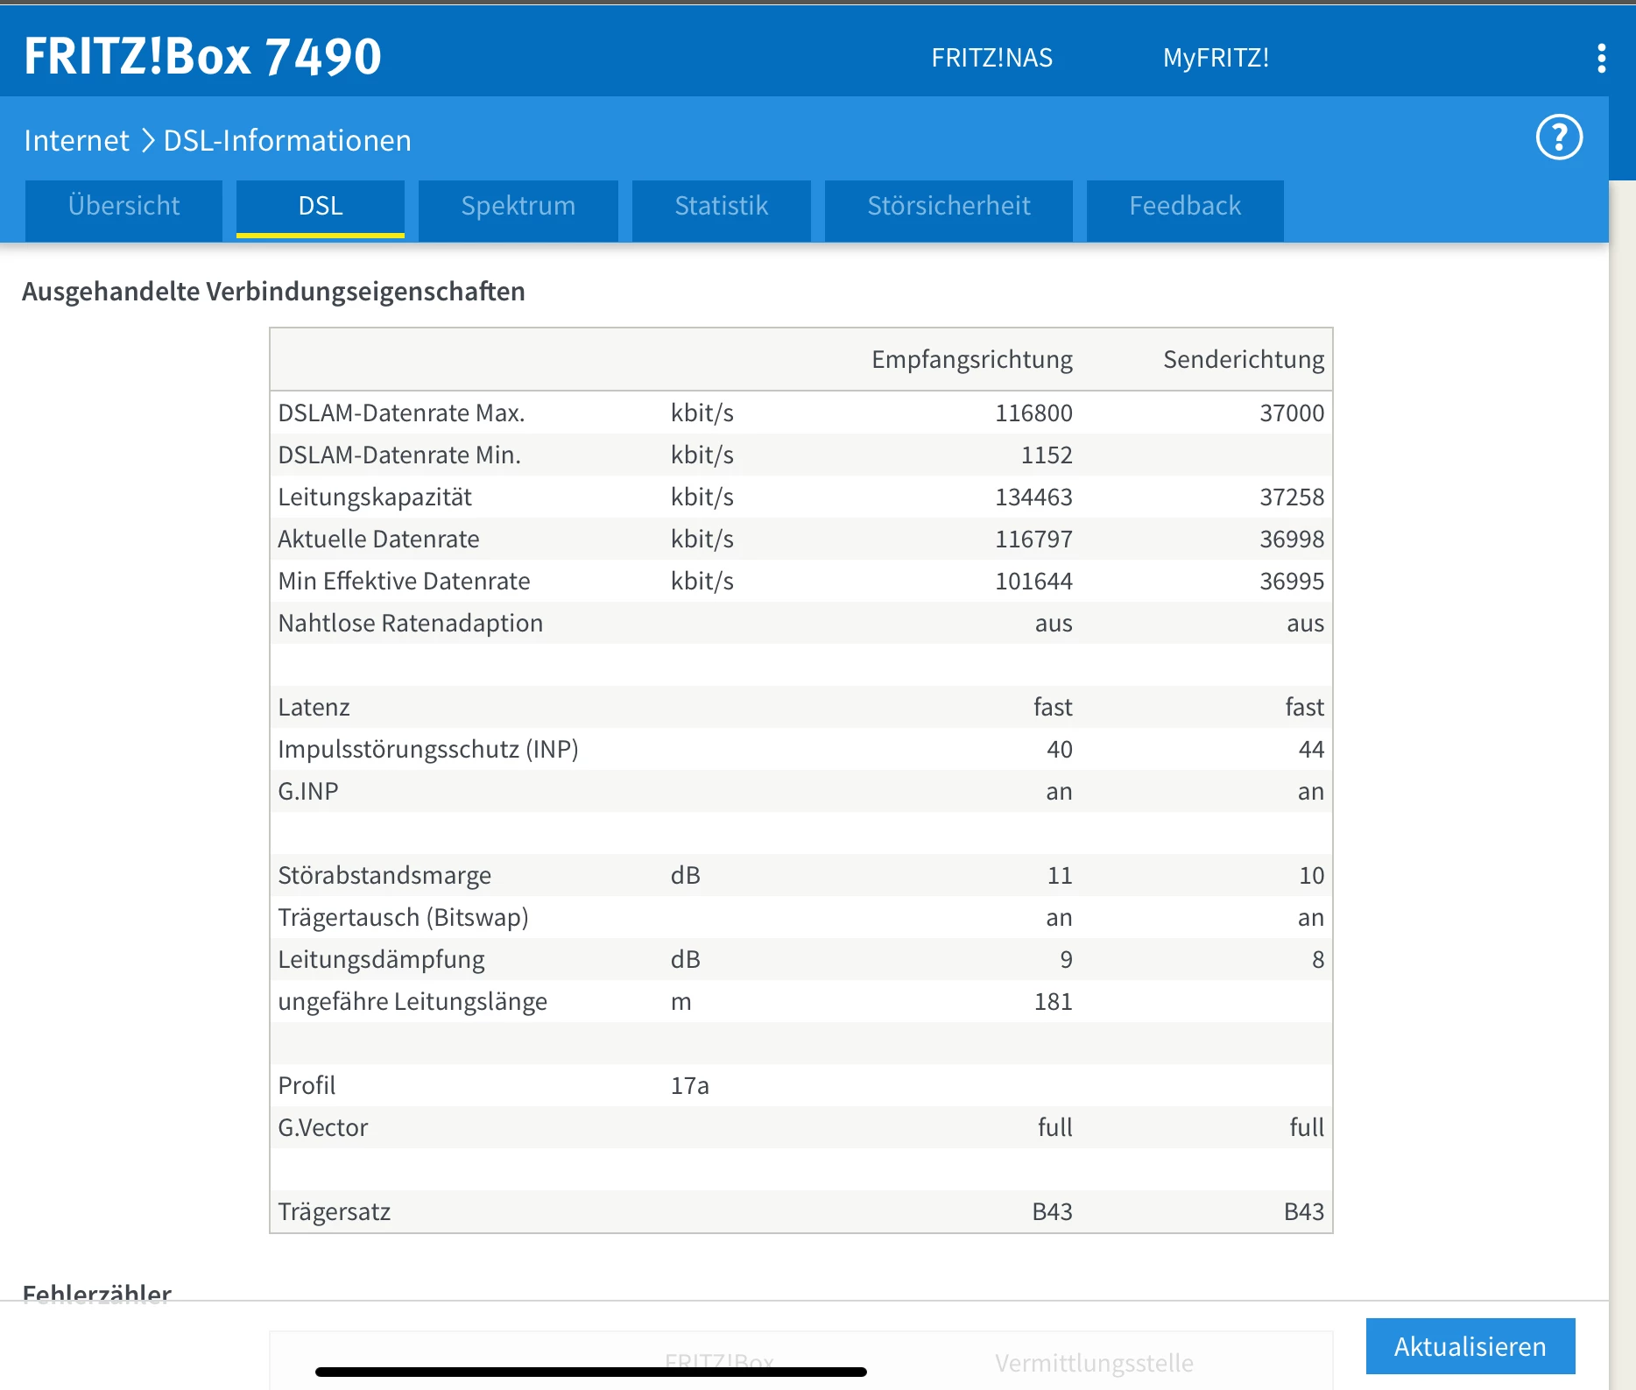Click the value 1152
Viewport: 1636px width, 1390px height.
pos(1047,455)
